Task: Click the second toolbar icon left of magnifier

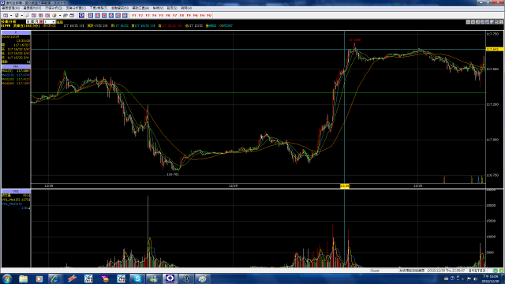Action: click(17, 15)
